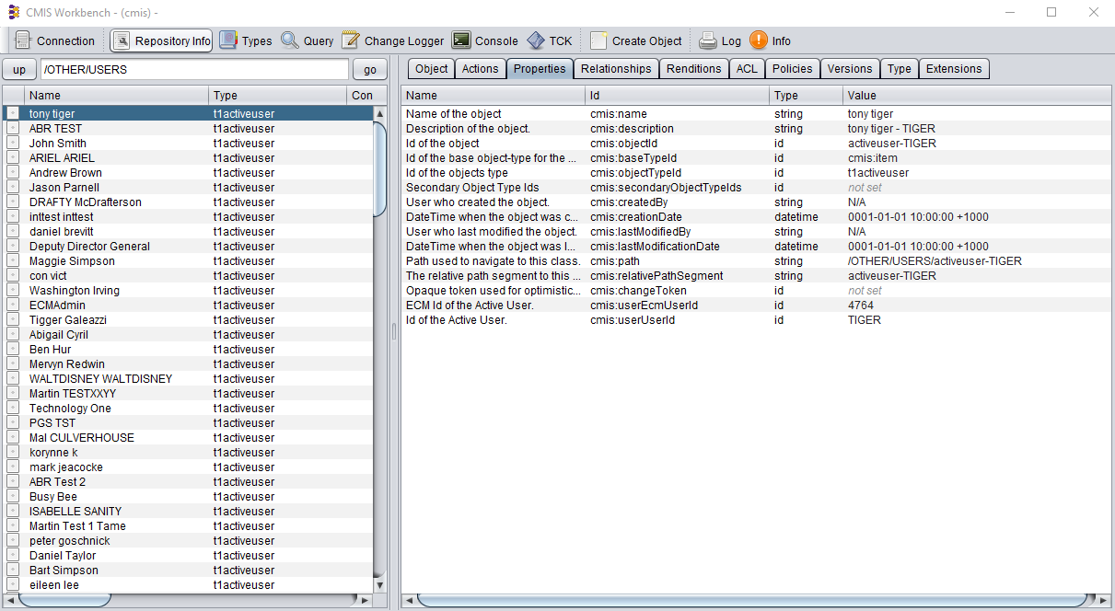1115x611 pixels.
Task: Select the Andrew Brown user row
Action: click(189, 173)
